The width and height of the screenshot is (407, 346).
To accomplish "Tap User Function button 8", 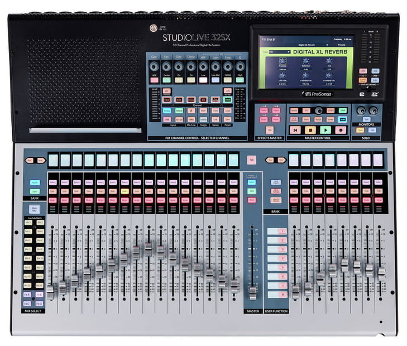I will pos(282,295).
